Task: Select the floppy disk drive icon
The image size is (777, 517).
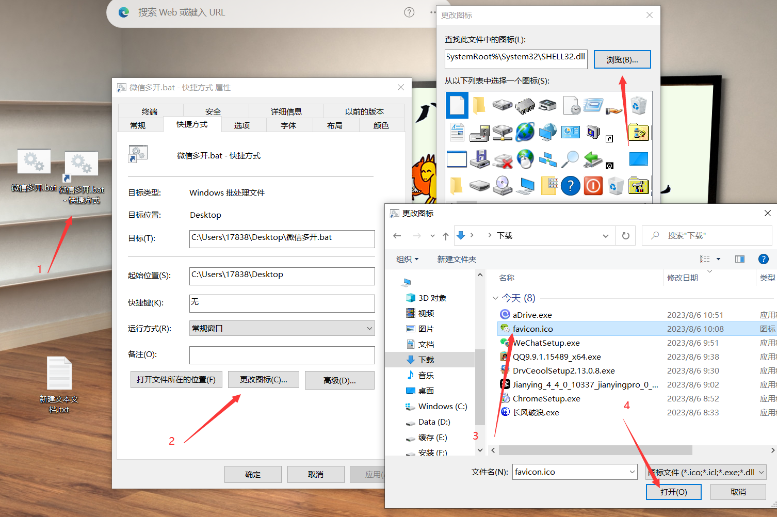Action: click(480, 159)
